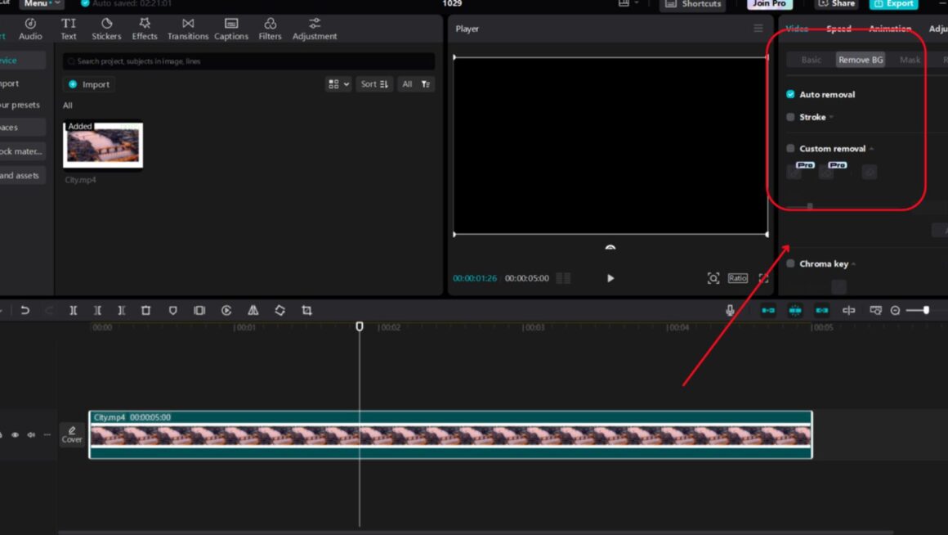Screen dimensions: 948x535
Task: Mute the track with speaker icon
Action: (31, 434)
